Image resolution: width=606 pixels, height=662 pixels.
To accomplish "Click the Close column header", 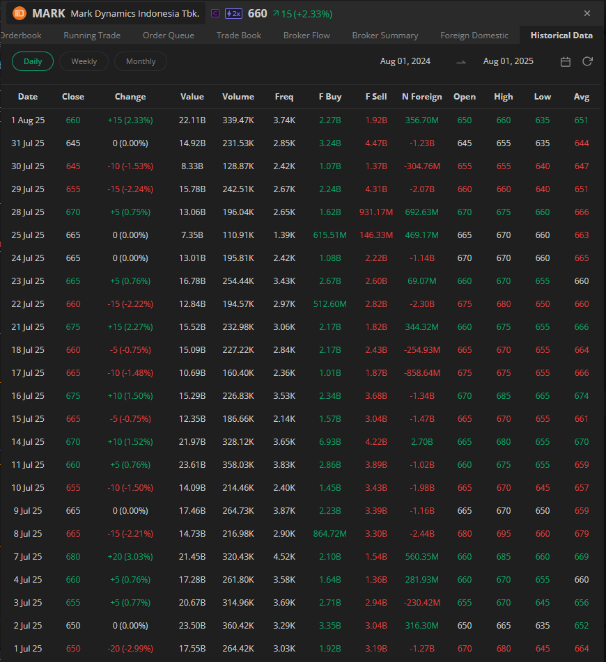I will (x=73, y=97).
